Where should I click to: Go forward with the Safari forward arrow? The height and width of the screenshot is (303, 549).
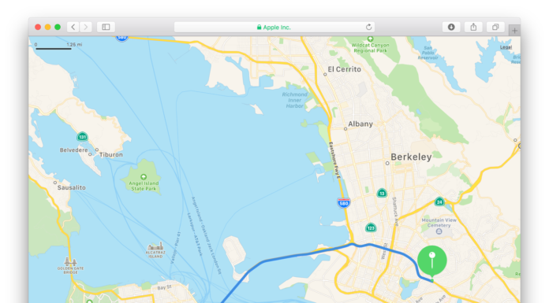(86, 27)
